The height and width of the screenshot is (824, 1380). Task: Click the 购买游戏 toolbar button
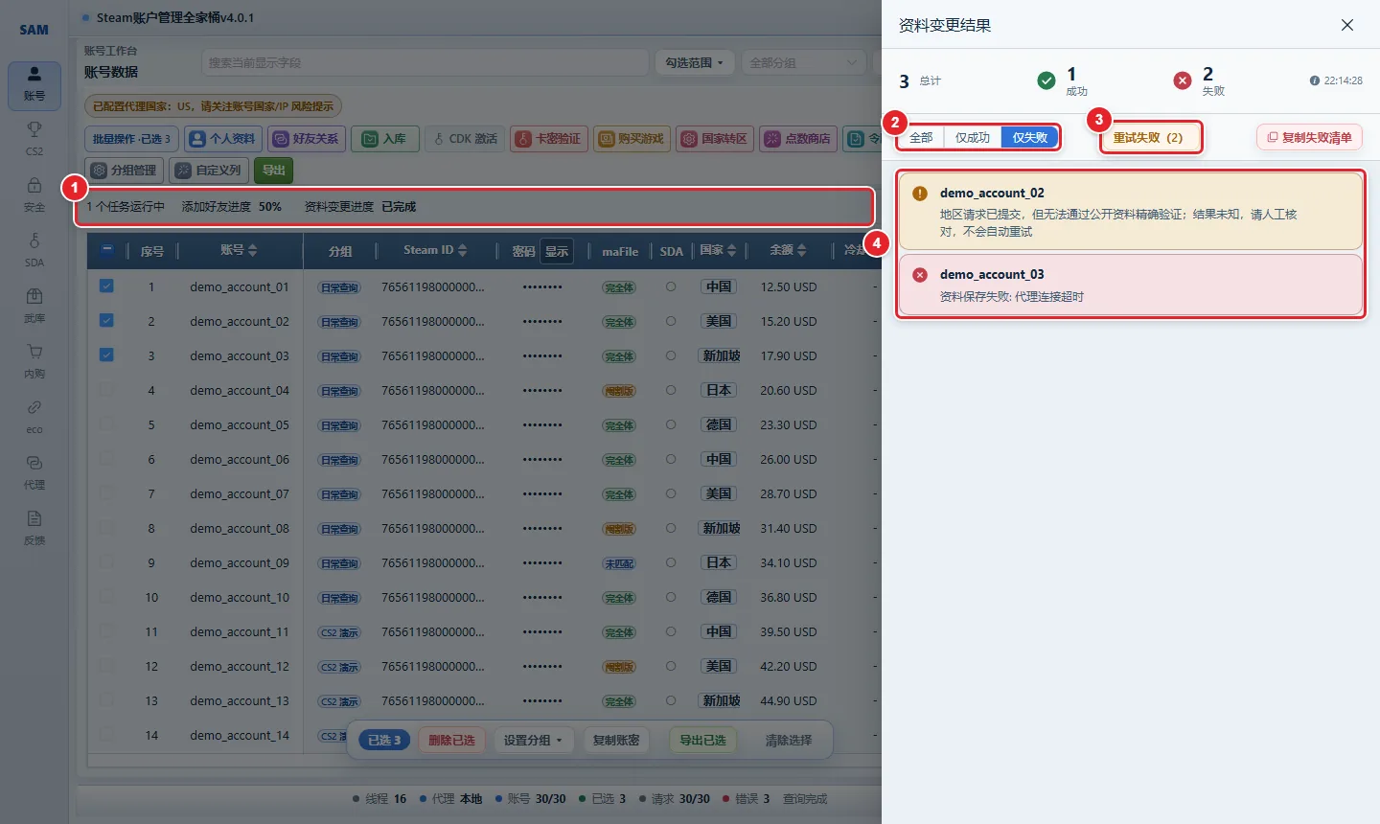pyautogui.click(x=632, y=139)
